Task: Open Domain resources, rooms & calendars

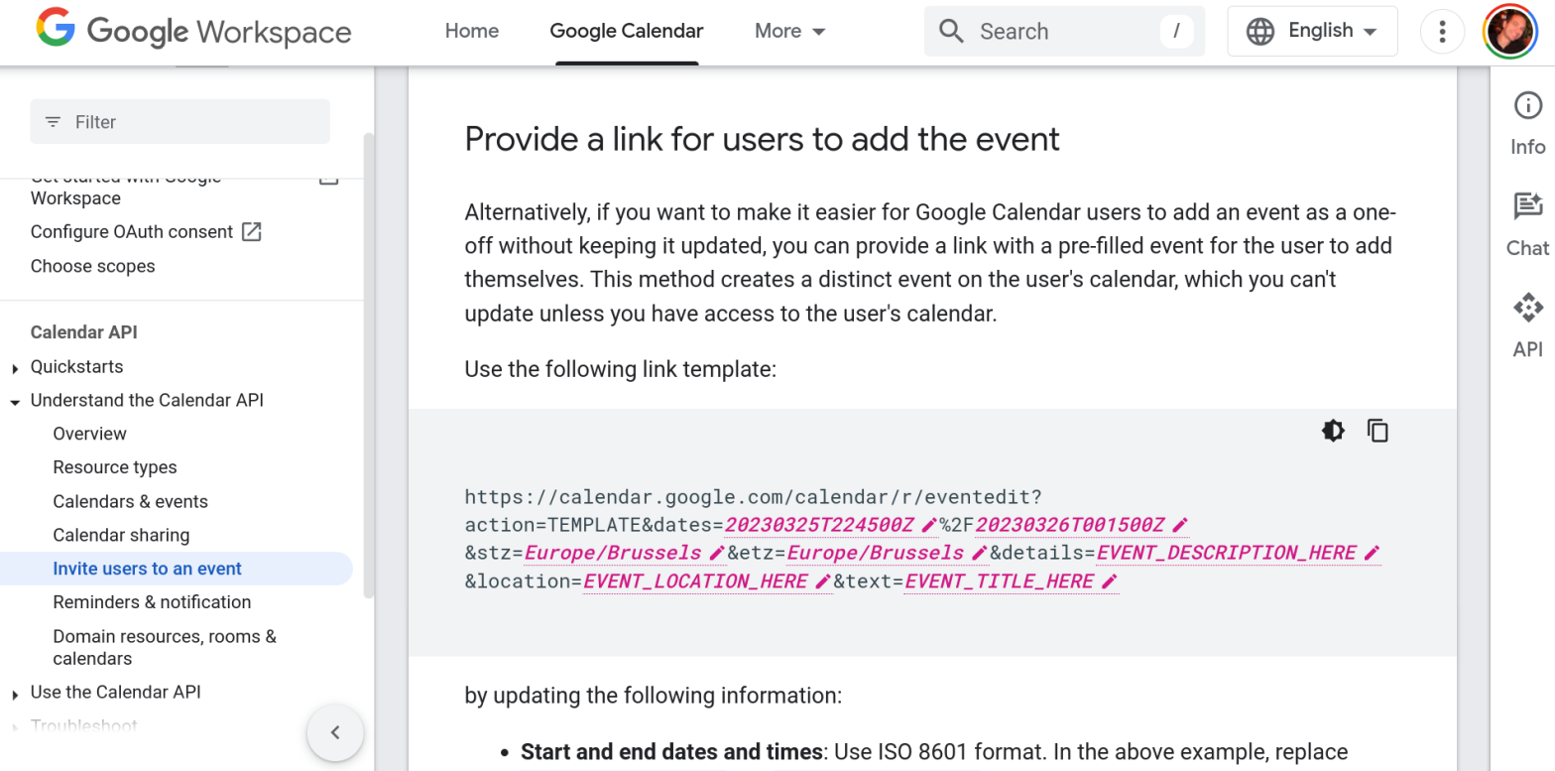Action: tap(165, 647)
